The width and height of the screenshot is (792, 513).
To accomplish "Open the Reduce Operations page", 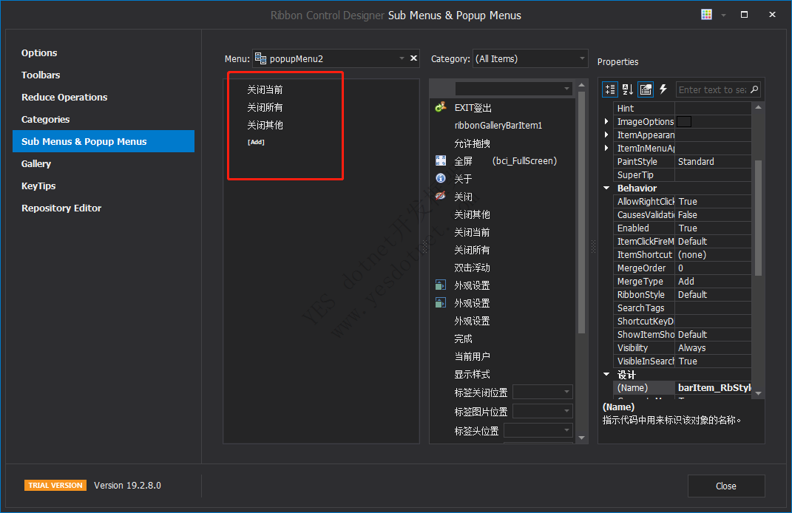I will pos(64,97).
